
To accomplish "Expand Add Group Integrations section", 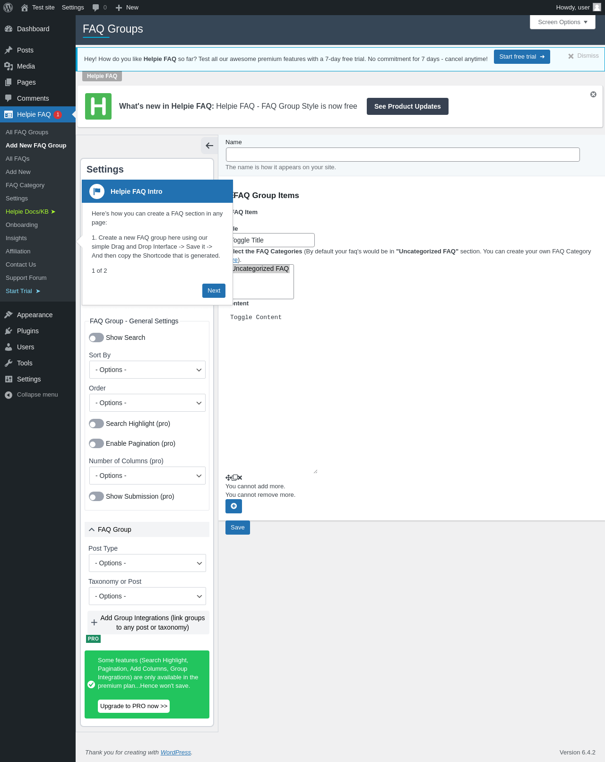I will 148,623.
